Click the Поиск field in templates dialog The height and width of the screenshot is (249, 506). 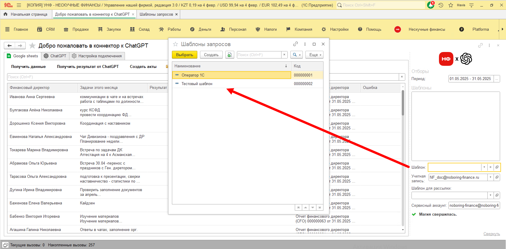coord(258,55)
